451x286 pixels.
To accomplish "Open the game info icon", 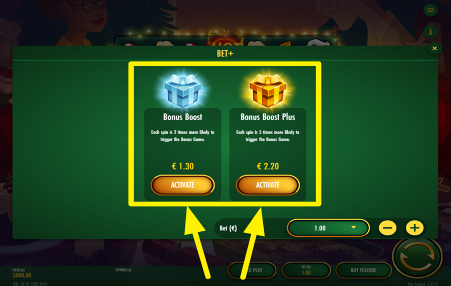I will 430,32.
